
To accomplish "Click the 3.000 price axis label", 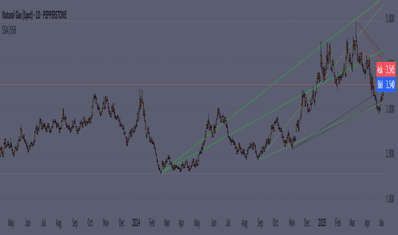I will [390, 109].
